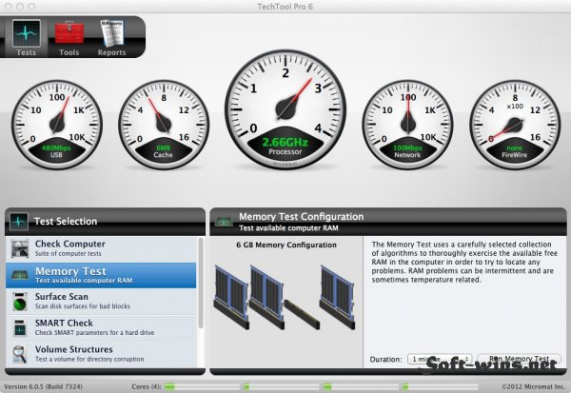Click the Memory Test RAM icon
This screenshot has height=393, width=571.
20,275
